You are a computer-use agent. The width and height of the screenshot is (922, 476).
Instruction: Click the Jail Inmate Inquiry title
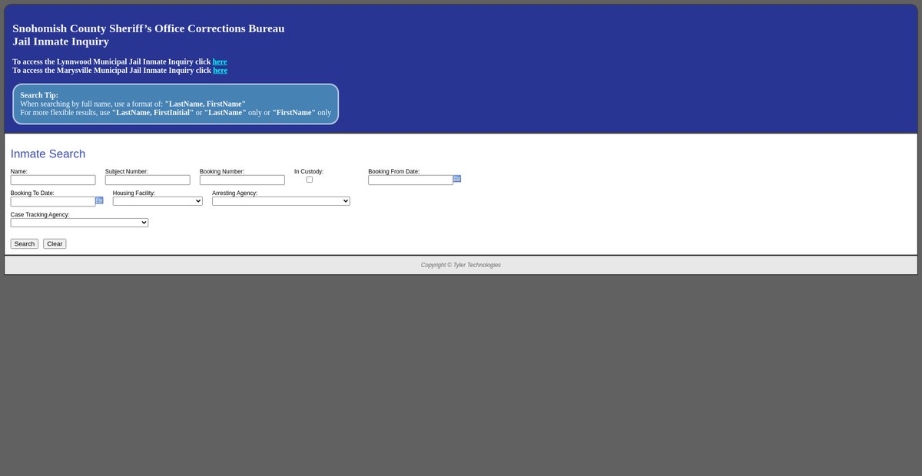pyautogui.click(x=61, y=41)
